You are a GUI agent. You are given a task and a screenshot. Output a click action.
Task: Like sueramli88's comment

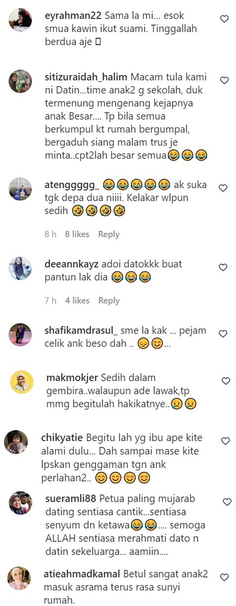click(227, 502)
